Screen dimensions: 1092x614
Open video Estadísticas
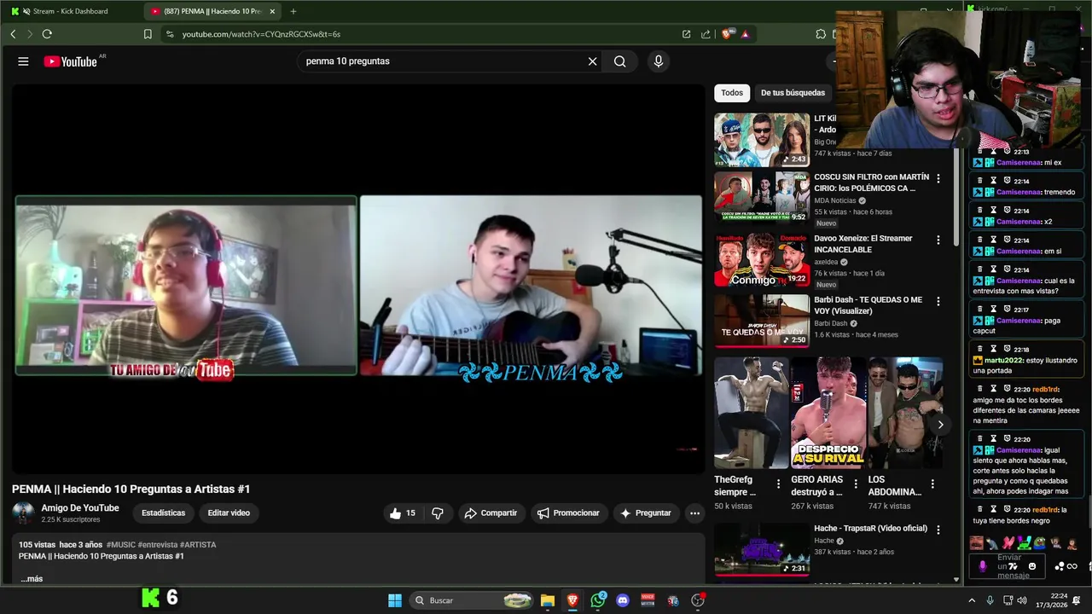tap(163, 513)
